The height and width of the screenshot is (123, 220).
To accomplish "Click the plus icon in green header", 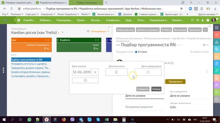I will (19, 20).
